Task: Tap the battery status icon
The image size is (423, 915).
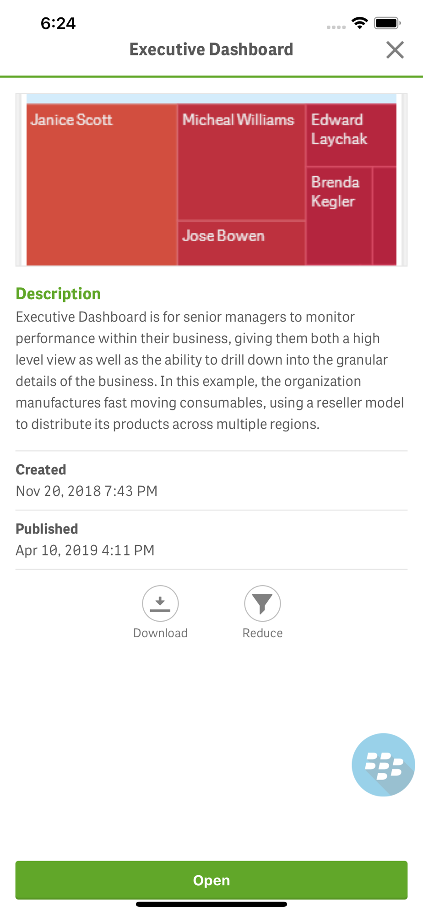Action: click(x=387, y=23)
